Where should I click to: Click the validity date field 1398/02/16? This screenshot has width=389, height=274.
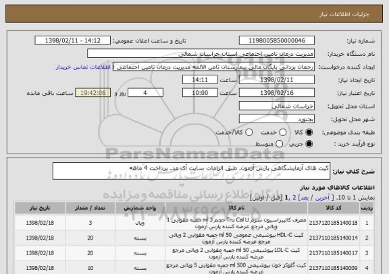pos(277,93)
